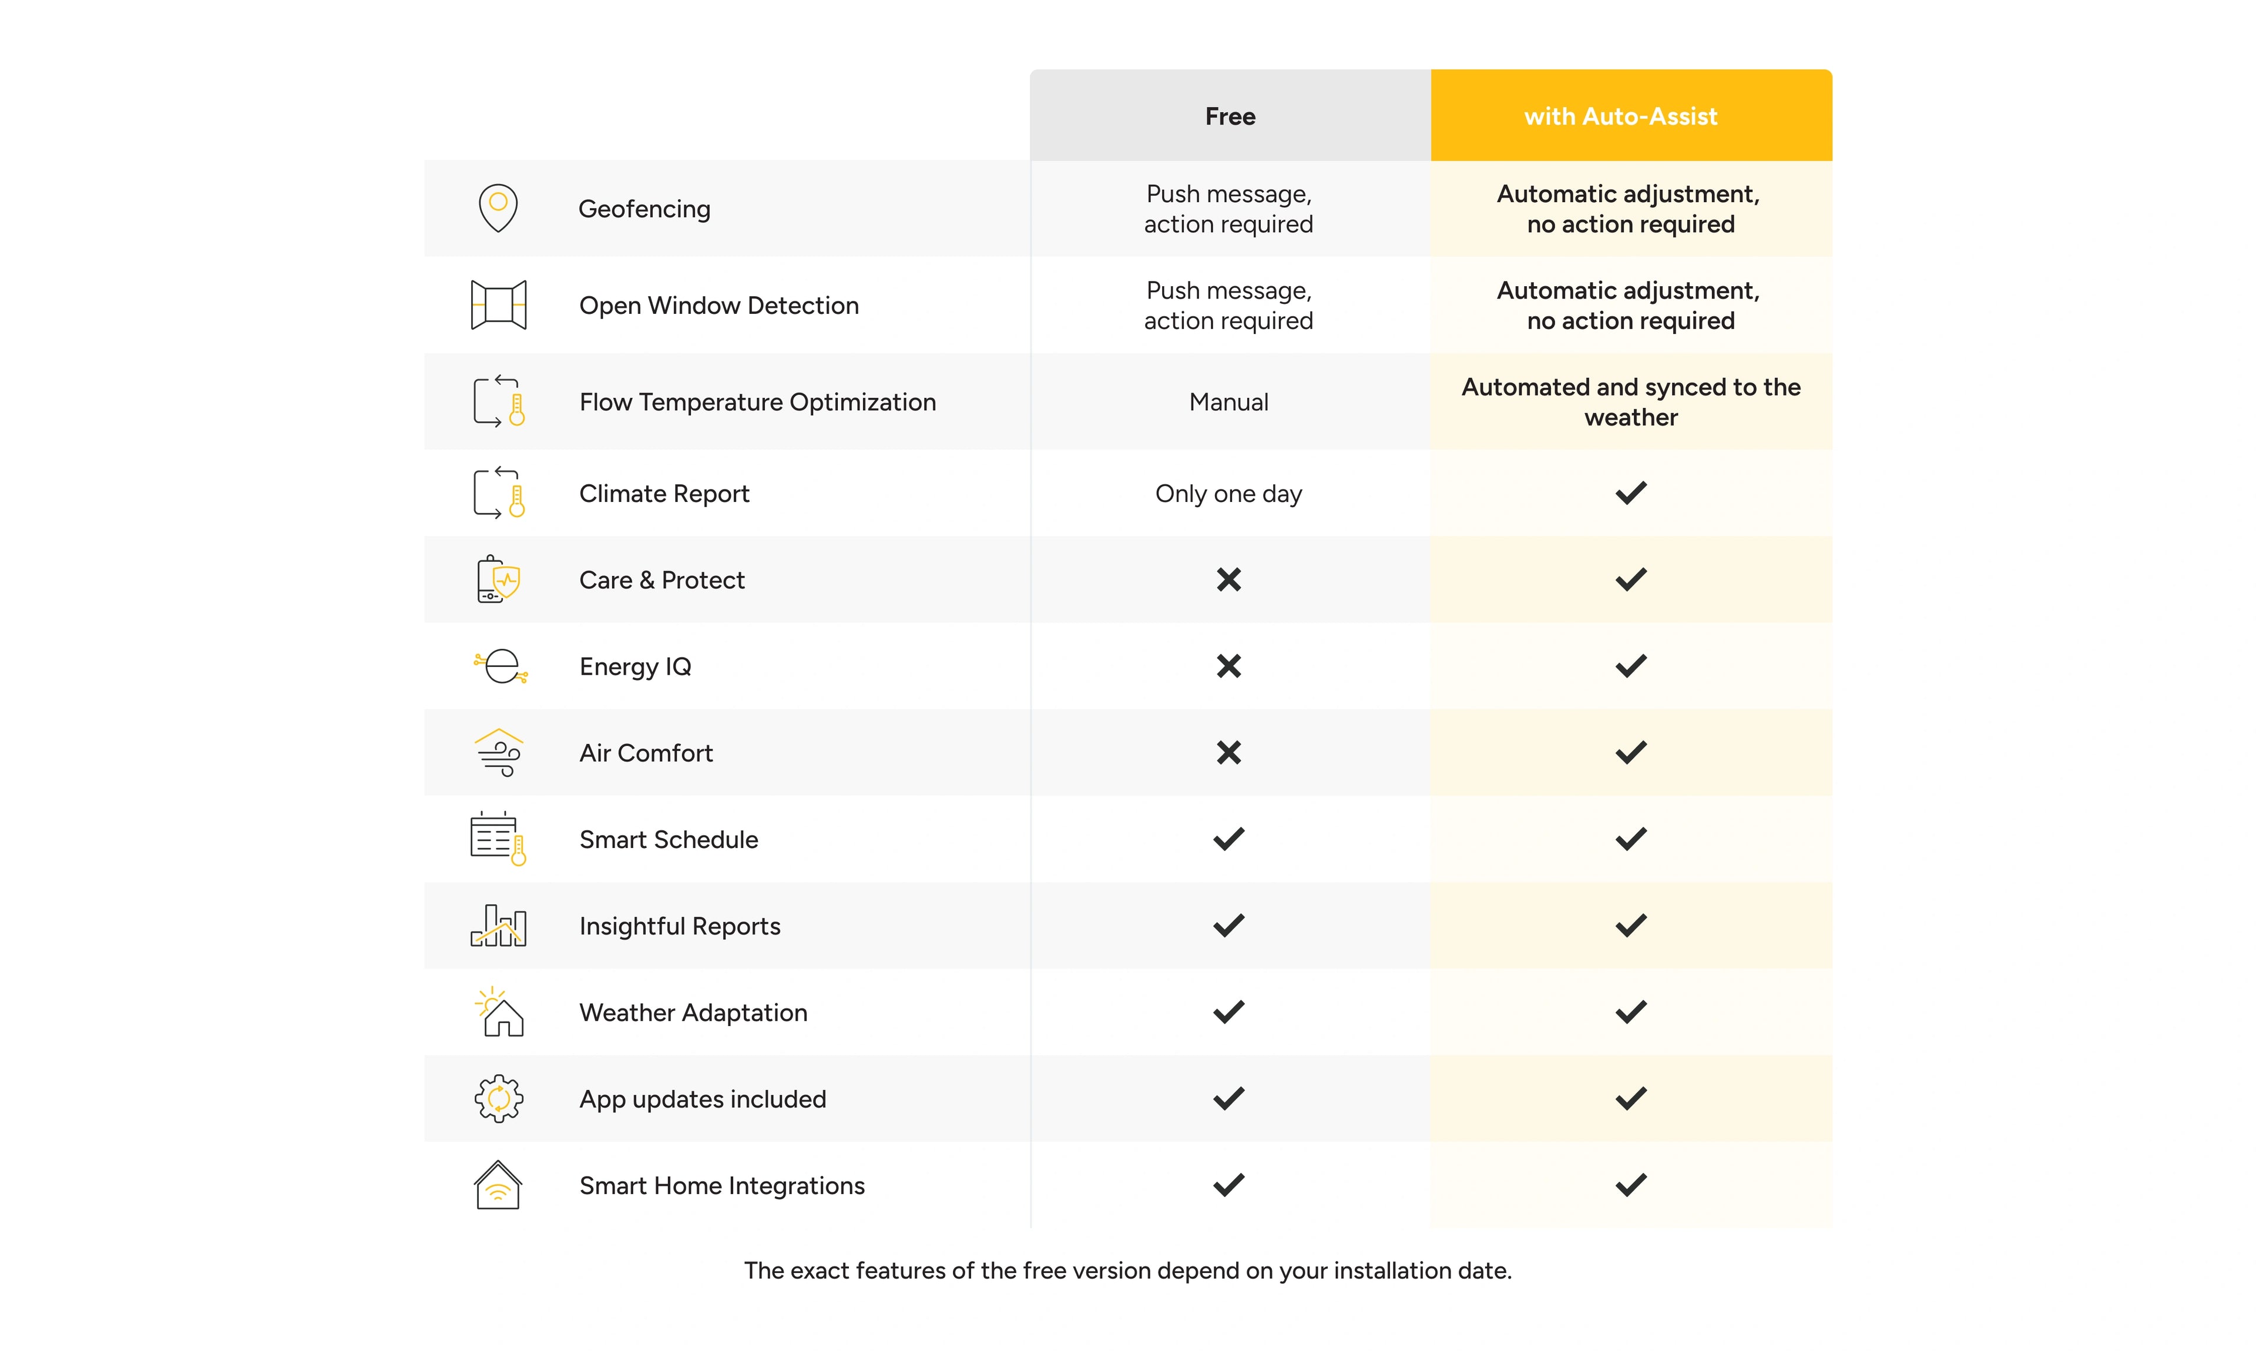Image resolution: width=2256 pixels, height=1354 pixels.
Task: Click the Open Window Detection icon
Action: point(498,305)
